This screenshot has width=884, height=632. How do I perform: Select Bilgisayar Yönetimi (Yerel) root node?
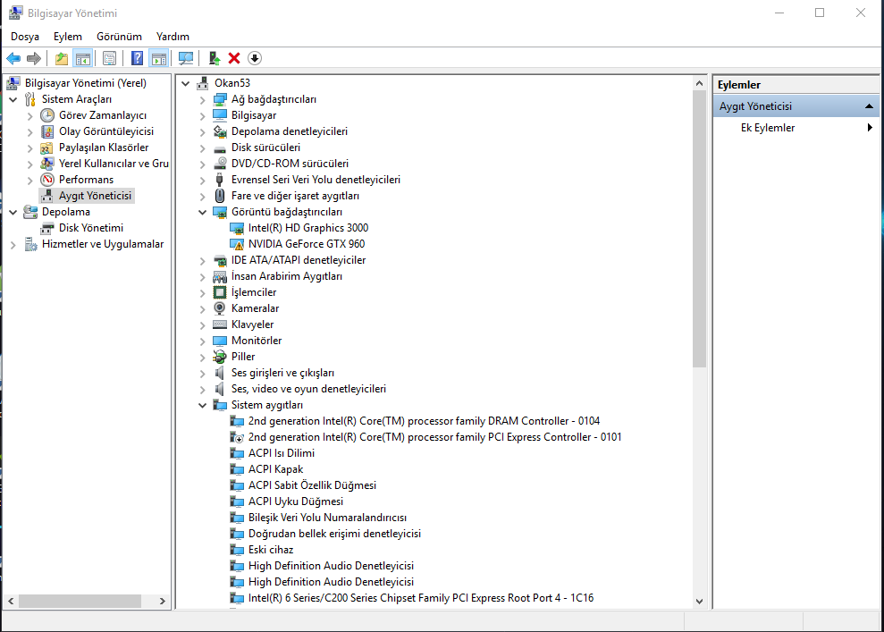pyautogui.click(x=86, y=83)
